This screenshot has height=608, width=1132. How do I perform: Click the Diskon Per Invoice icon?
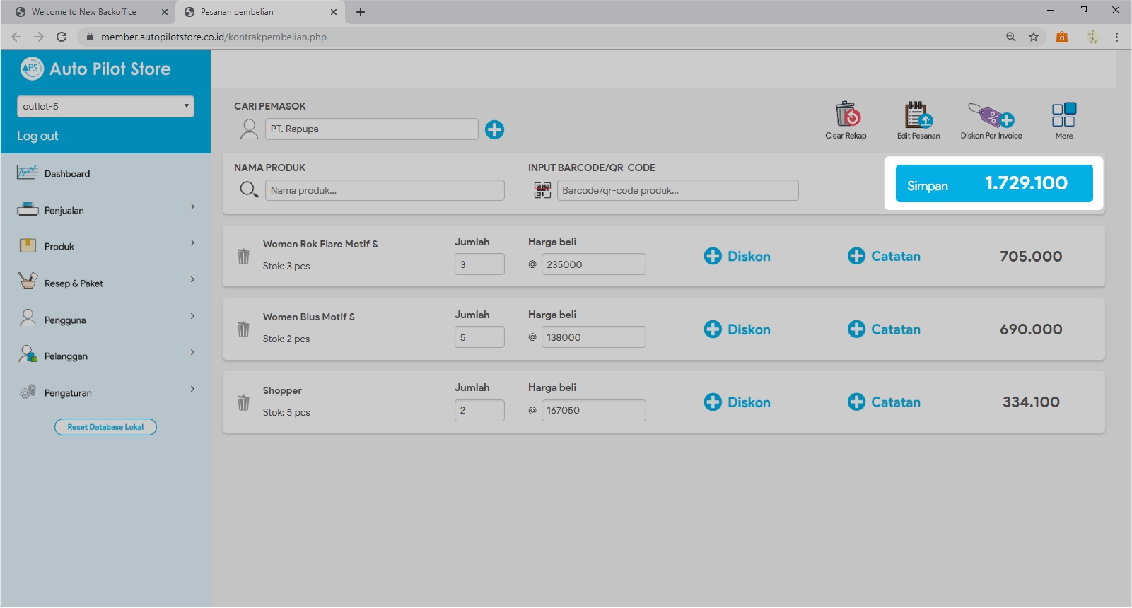[991, 115]
